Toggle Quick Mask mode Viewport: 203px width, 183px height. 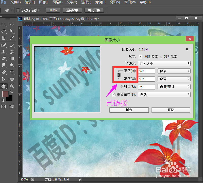pyautogui.click(x=4, y=106)
